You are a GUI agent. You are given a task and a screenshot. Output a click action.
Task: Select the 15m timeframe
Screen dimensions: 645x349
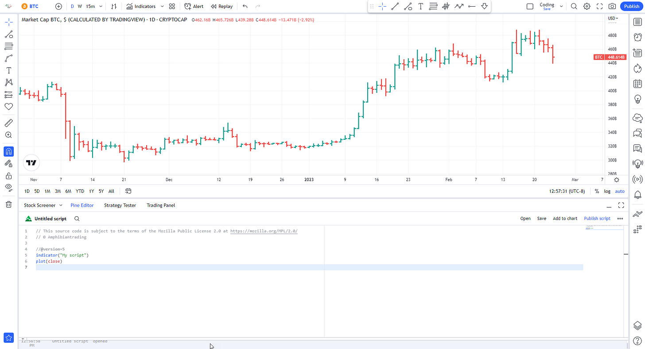[90, 6]
